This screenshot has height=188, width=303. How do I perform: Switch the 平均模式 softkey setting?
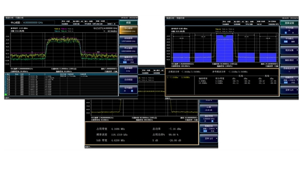coord(289,40)
